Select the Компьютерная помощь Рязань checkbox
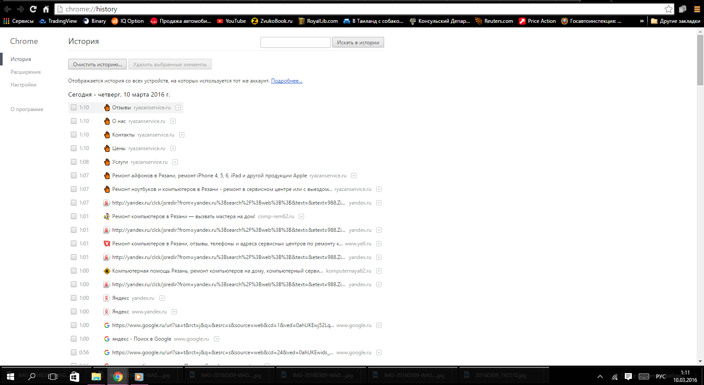The height and width of the screenshot is (385, 704). 74,271
